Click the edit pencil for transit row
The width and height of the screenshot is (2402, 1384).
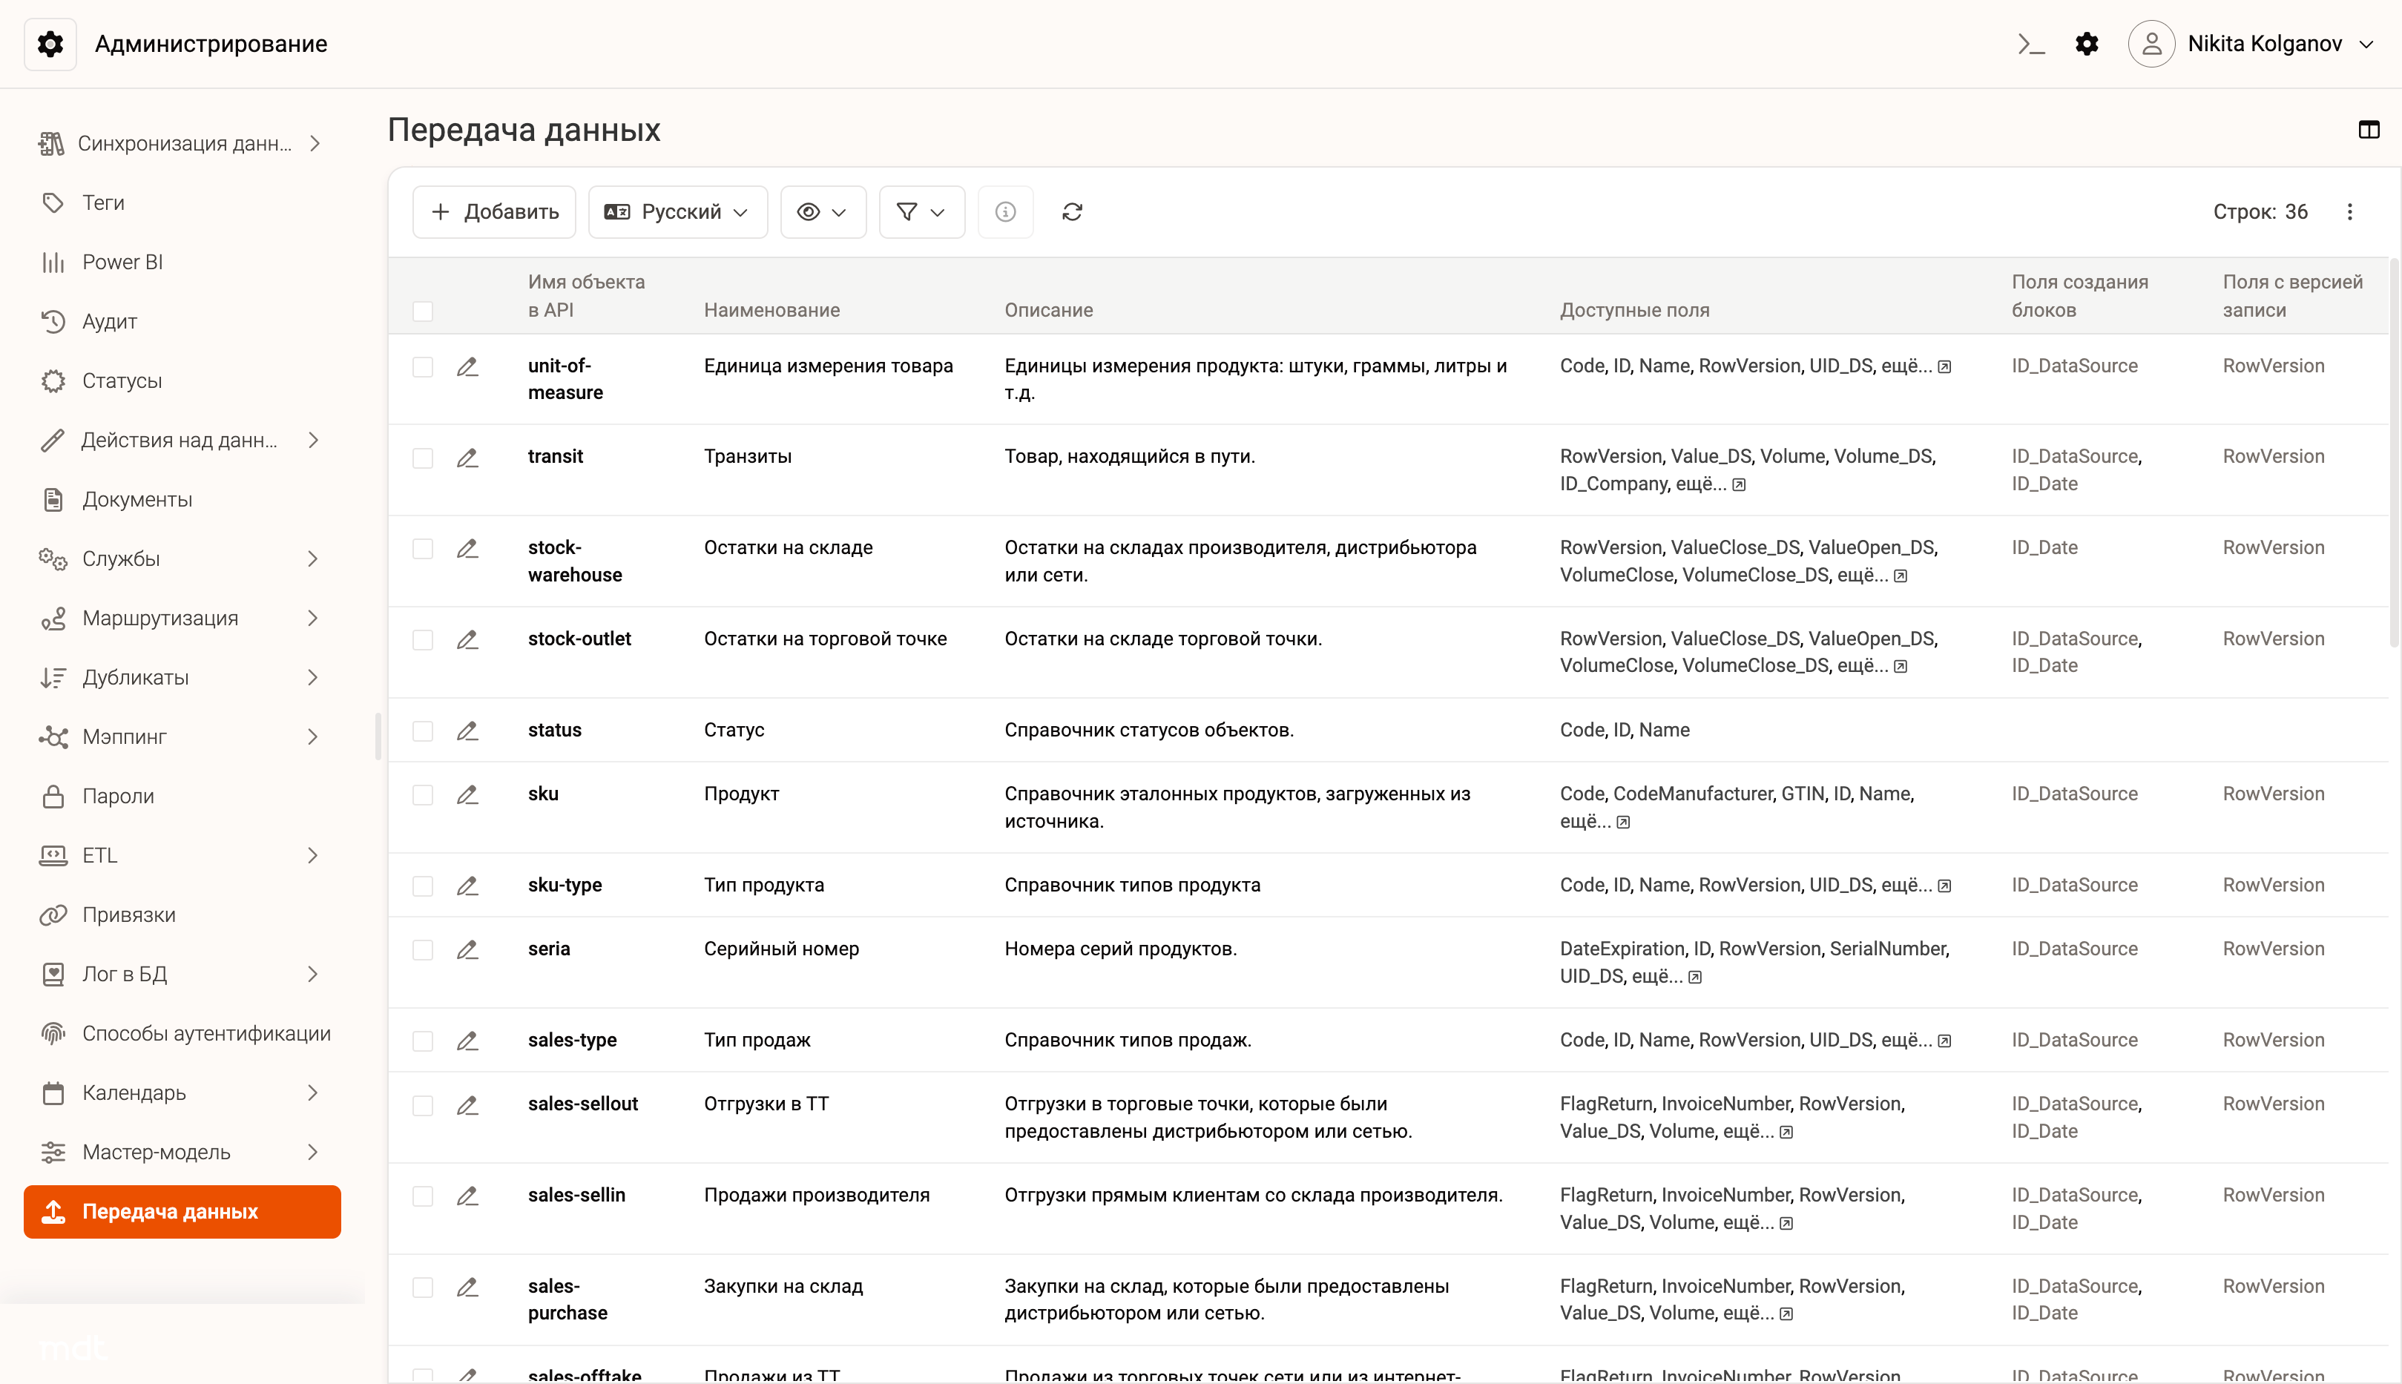pos(467,458)
